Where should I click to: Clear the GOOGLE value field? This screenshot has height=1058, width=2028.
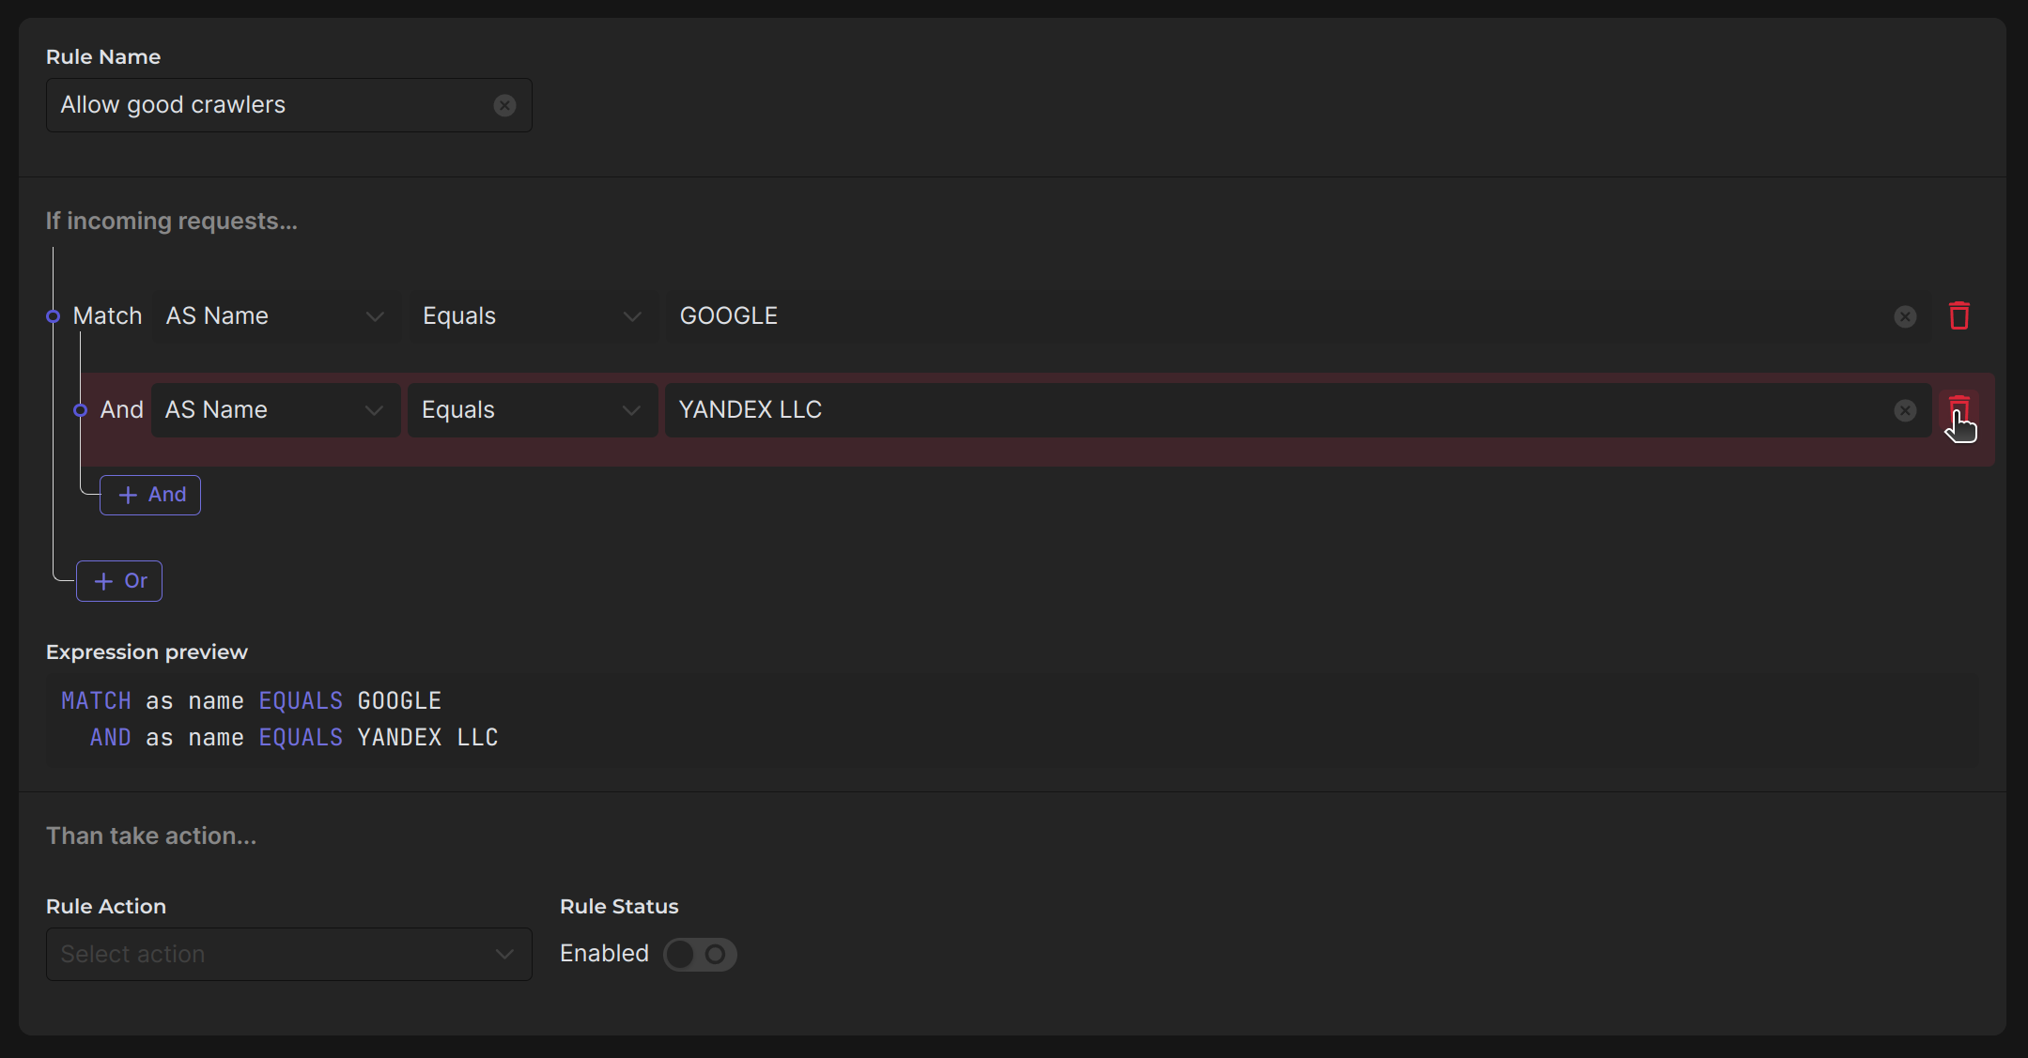(x=1905, y=316)
